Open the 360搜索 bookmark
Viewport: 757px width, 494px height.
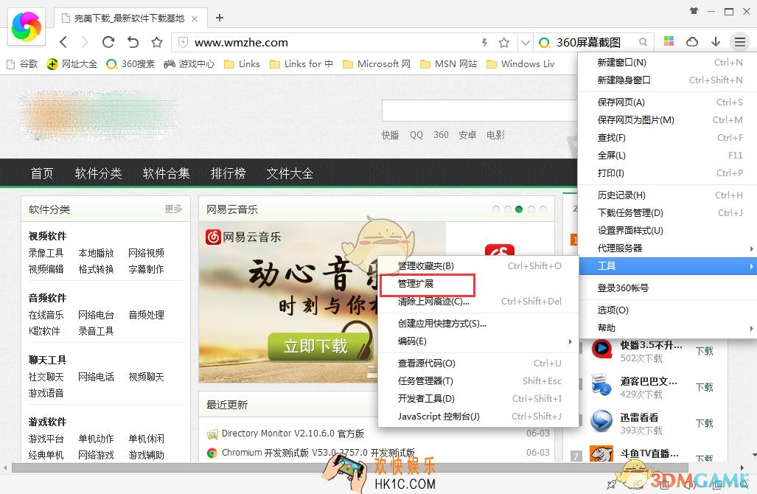[130, 63]
